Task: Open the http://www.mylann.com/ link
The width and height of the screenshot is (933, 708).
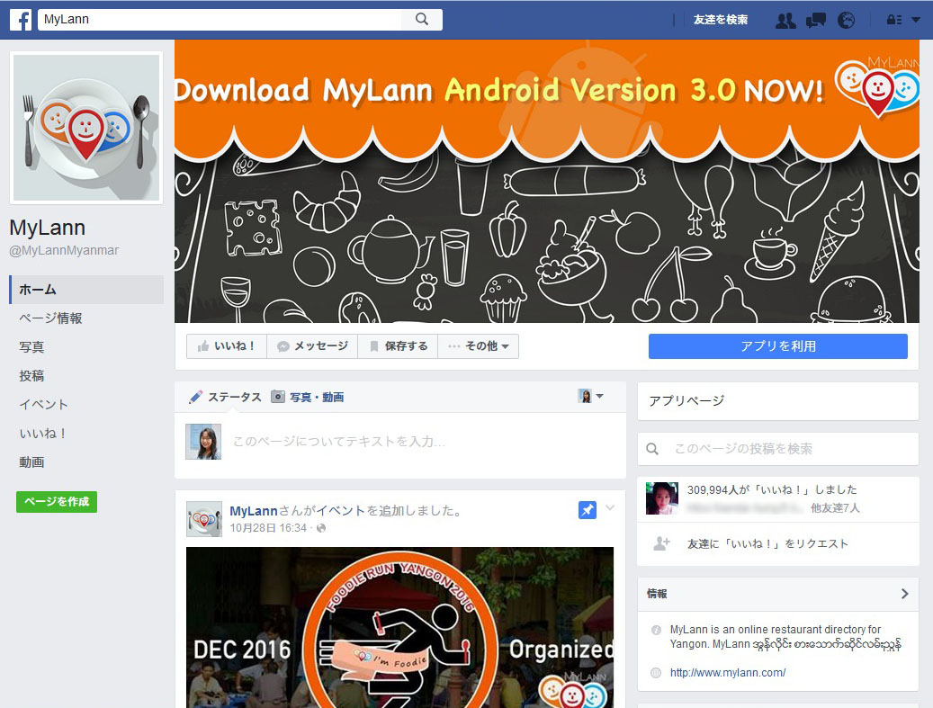Action: 728,673
